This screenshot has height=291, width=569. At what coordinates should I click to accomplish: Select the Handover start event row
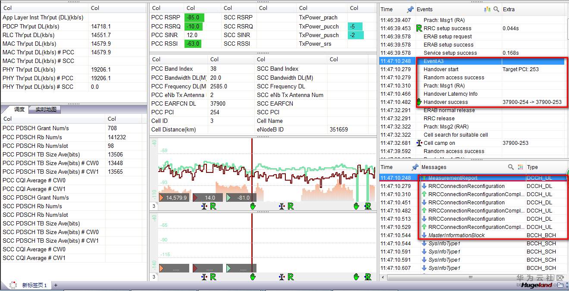point(472,69)
